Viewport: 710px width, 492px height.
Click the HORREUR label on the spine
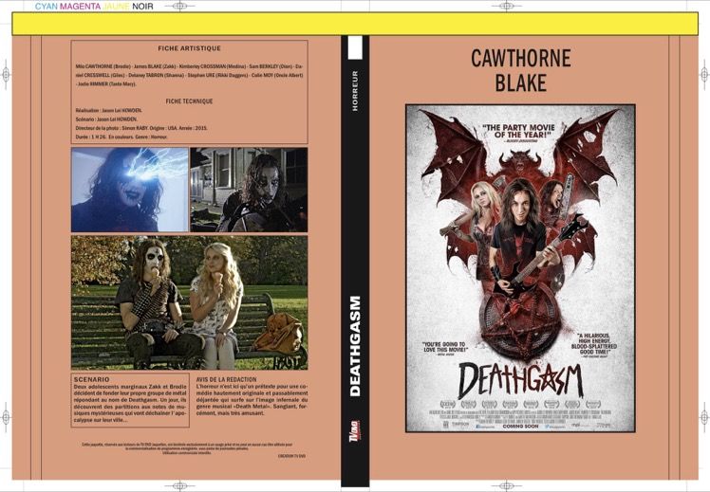[x=355, y=90]
